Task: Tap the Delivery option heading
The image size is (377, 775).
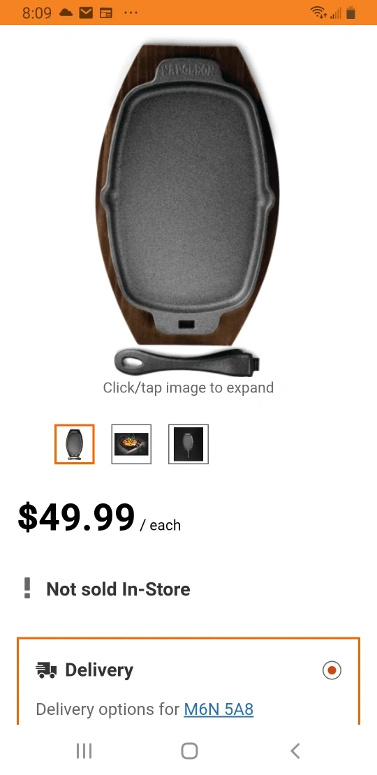Action: point(99,670)
